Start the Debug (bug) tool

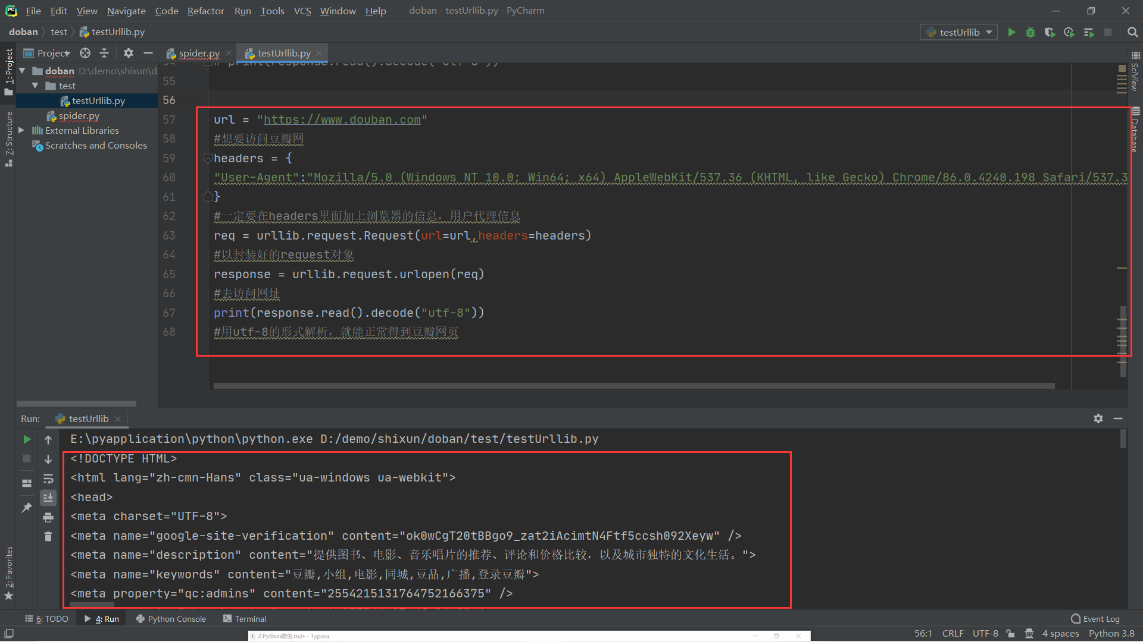point(1030,32)
